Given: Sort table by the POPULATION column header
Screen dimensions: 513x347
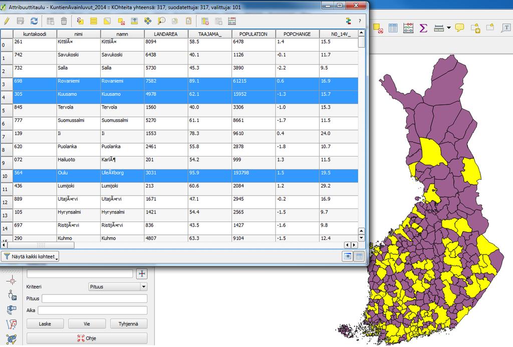Looking at the screenshot, I should [253, 34].
